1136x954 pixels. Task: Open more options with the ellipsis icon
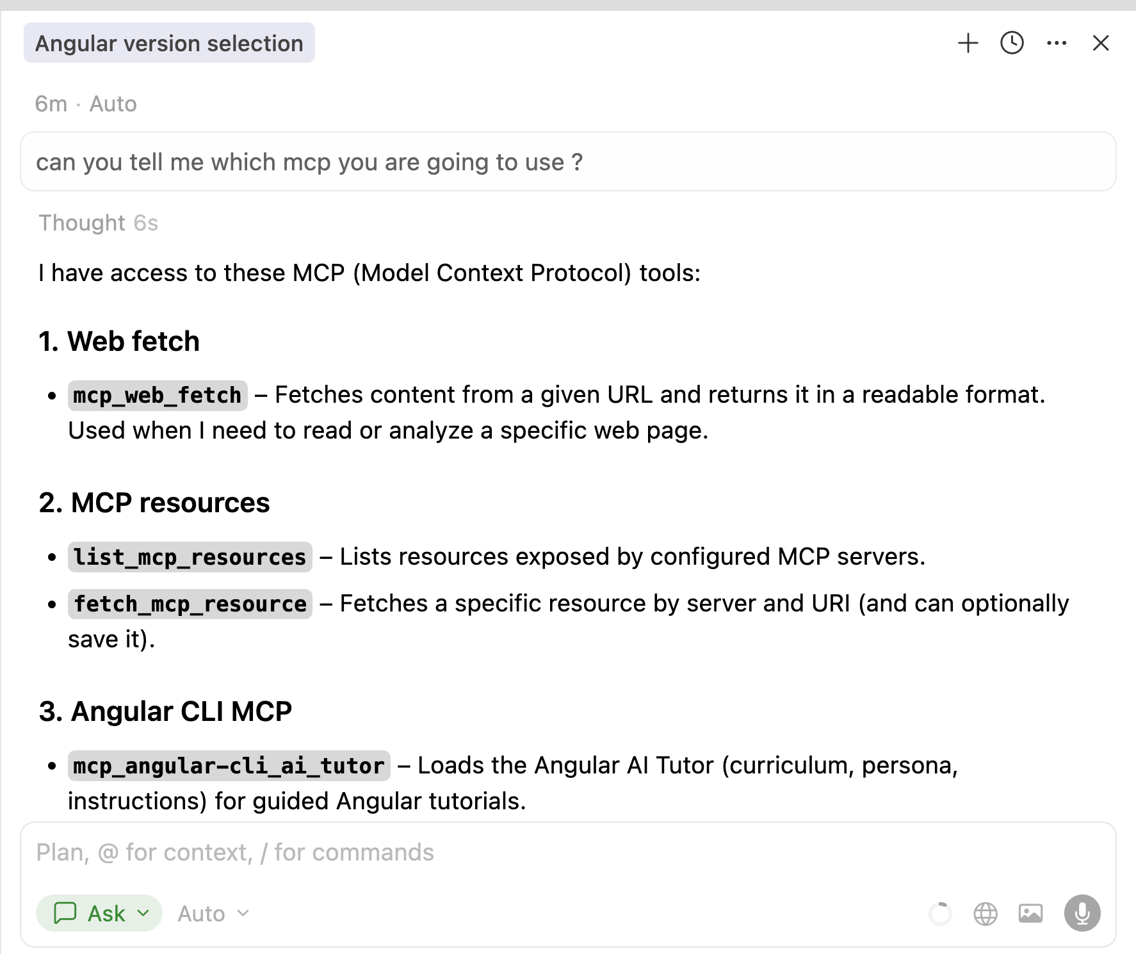(1055, 43)
